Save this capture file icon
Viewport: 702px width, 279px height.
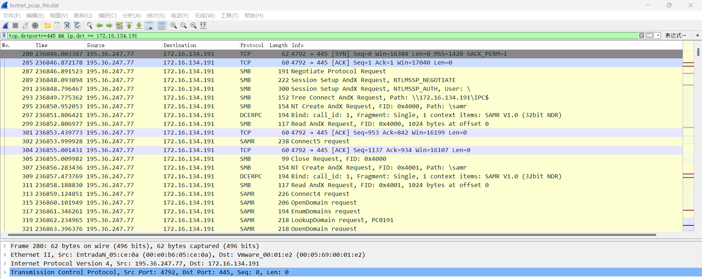pos(57,26)
